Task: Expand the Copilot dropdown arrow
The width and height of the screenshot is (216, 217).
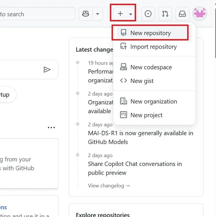Action: 97,14
